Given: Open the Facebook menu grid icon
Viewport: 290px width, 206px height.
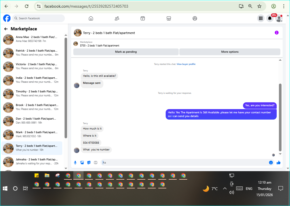Looking at the screenshot, I should 261,18.
